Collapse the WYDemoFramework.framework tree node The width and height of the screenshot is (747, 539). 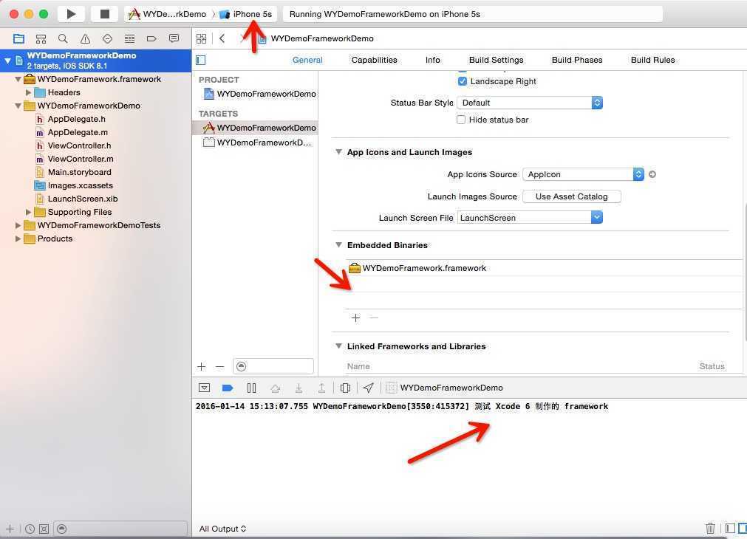[18, 79]
